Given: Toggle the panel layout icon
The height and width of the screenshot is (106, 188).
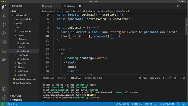Looking at the screenshot, I should coord(180,1).
